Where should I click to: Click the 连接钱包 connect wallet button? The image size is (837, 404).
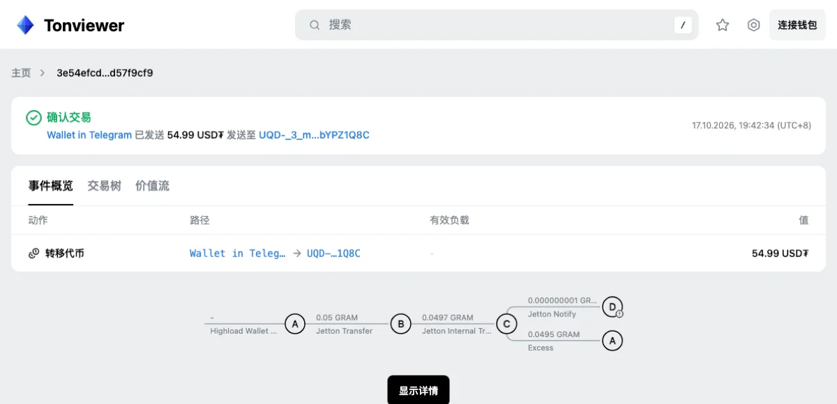[x=797, y=25]
